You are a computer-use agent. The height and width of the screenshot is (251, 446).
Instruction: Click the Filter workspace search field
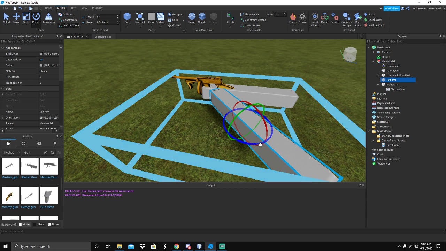(404, 41)
